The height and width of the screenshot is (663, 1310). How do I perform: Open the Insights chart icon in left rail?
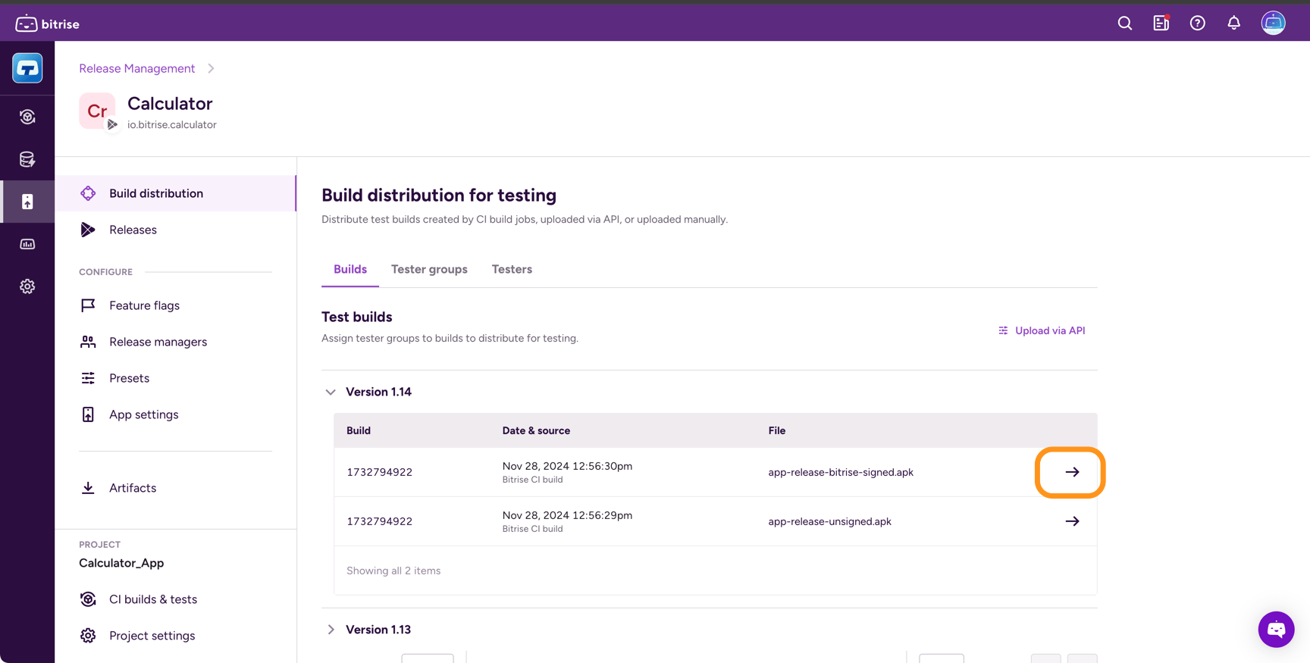pos(27,244)
